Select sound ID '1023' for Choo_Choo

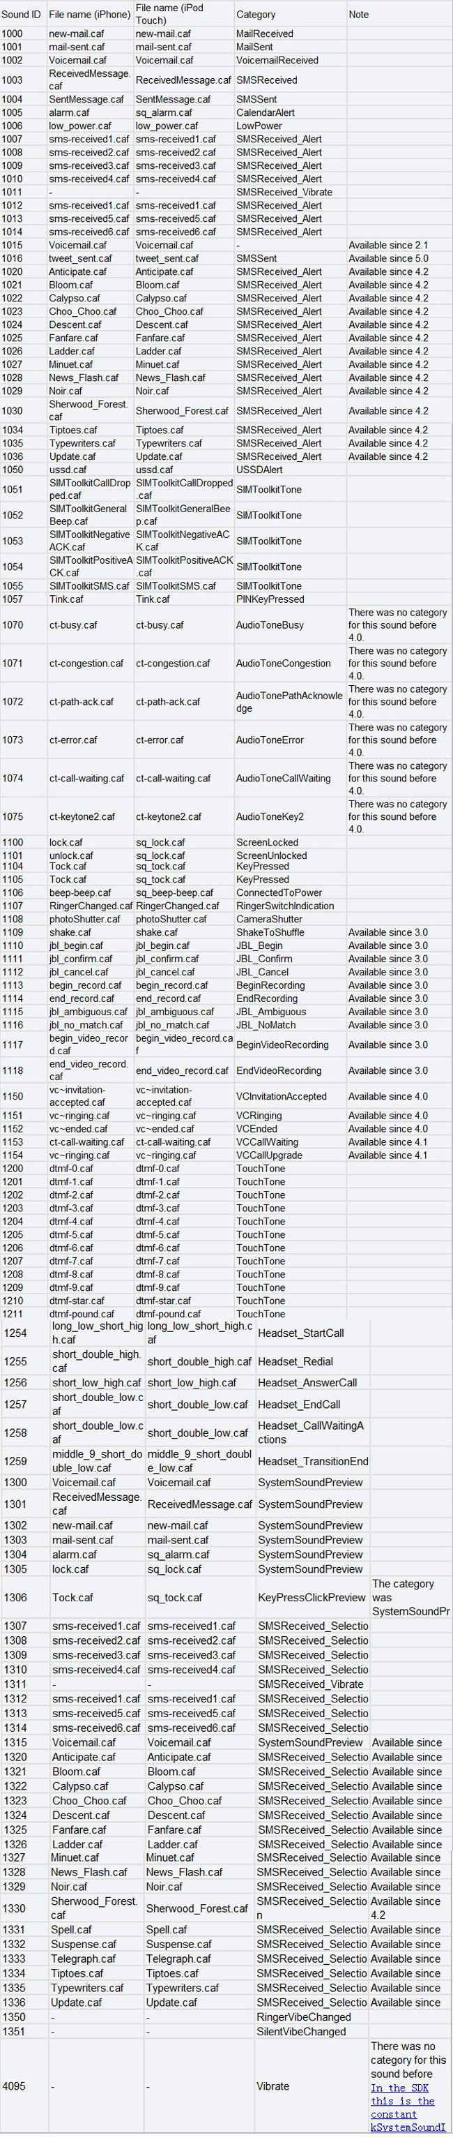click(13, 311)
